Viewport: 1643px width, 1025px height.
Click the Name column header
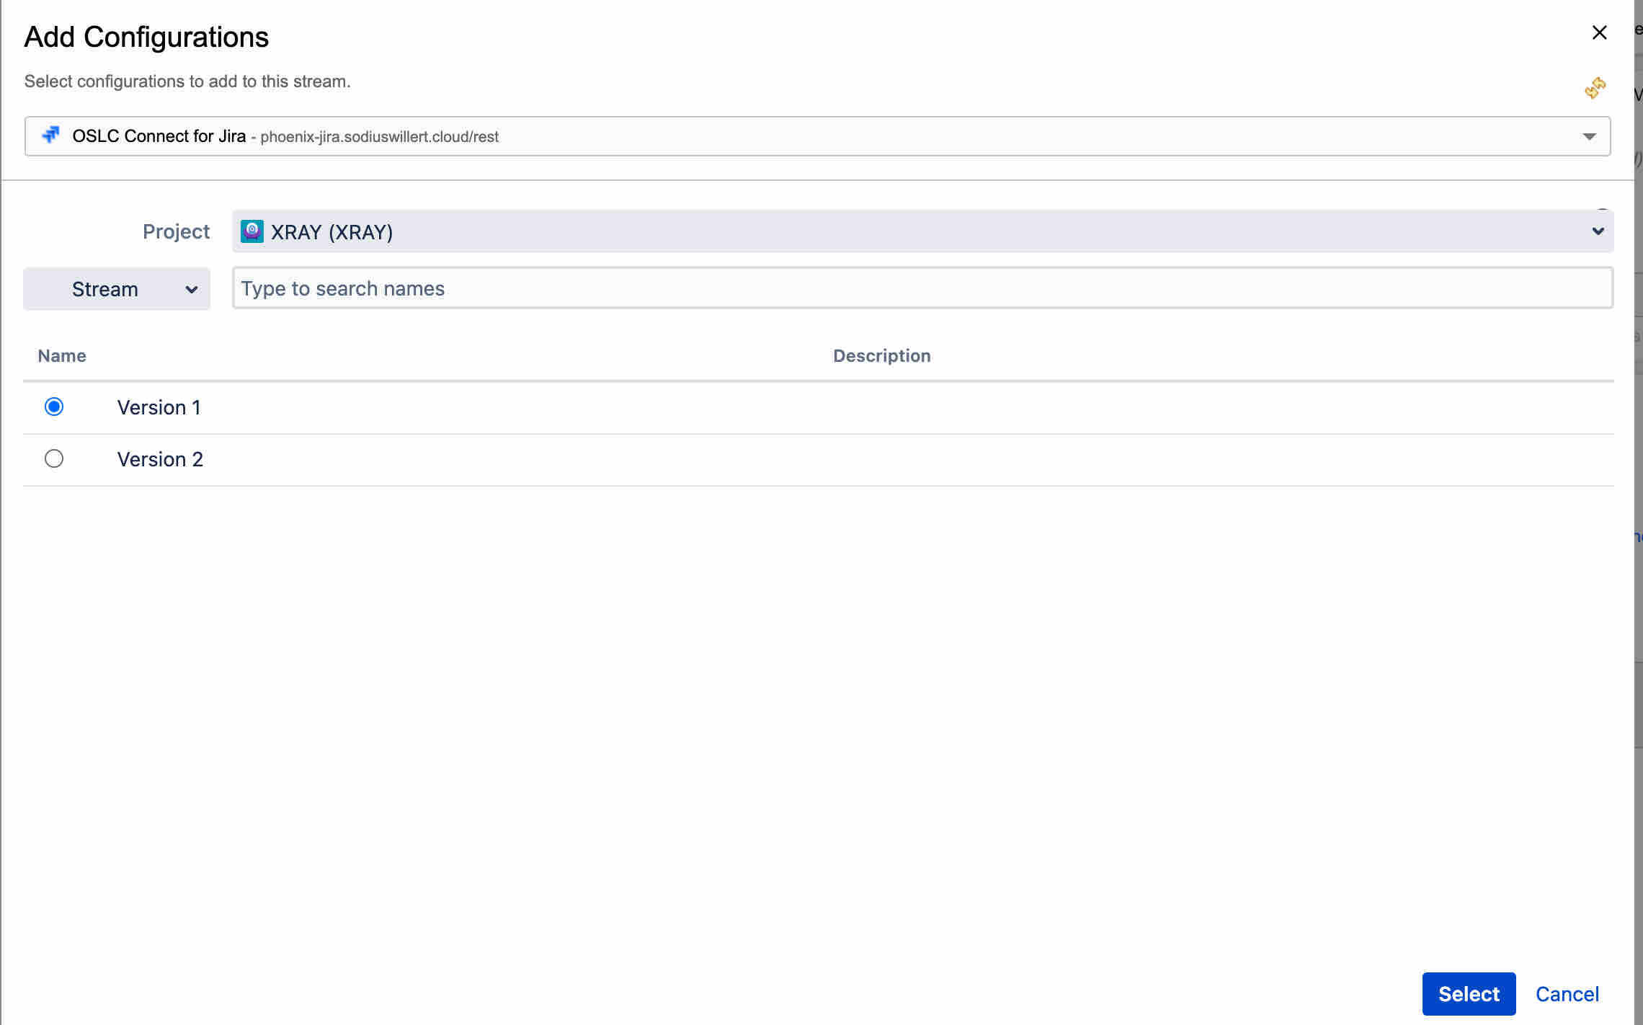click(x=62, y=356)
